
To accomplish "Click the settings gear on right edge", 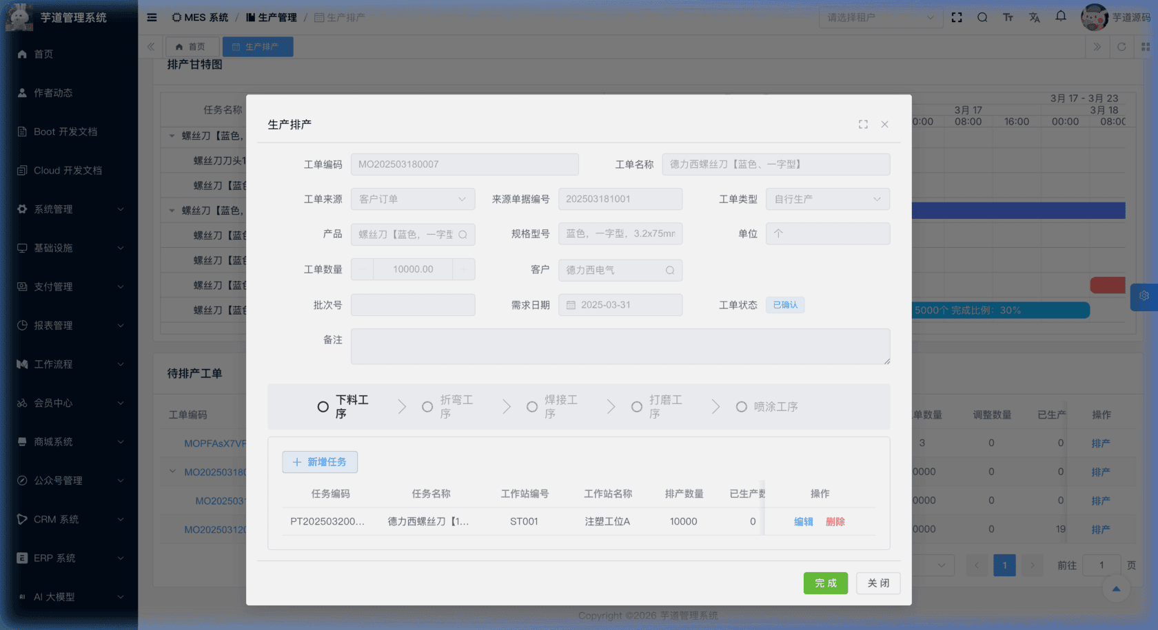I will coord(1144,296).
